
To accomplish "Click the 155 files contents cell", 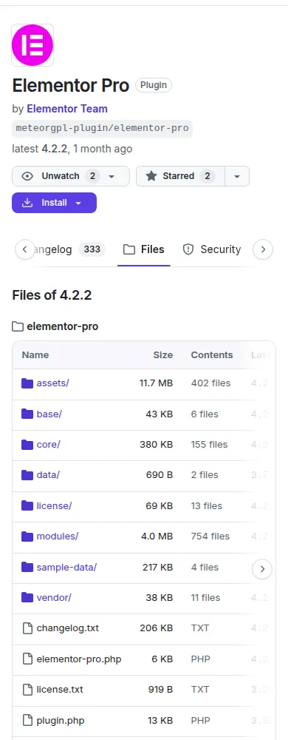I will pos(209,445).
